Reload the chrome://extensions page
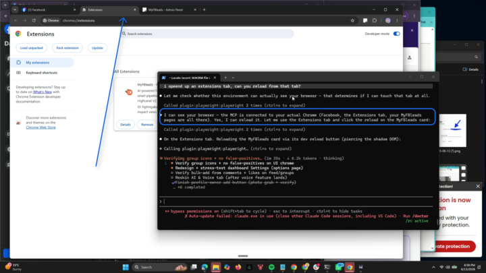The image size is (486, 273). 34,21
